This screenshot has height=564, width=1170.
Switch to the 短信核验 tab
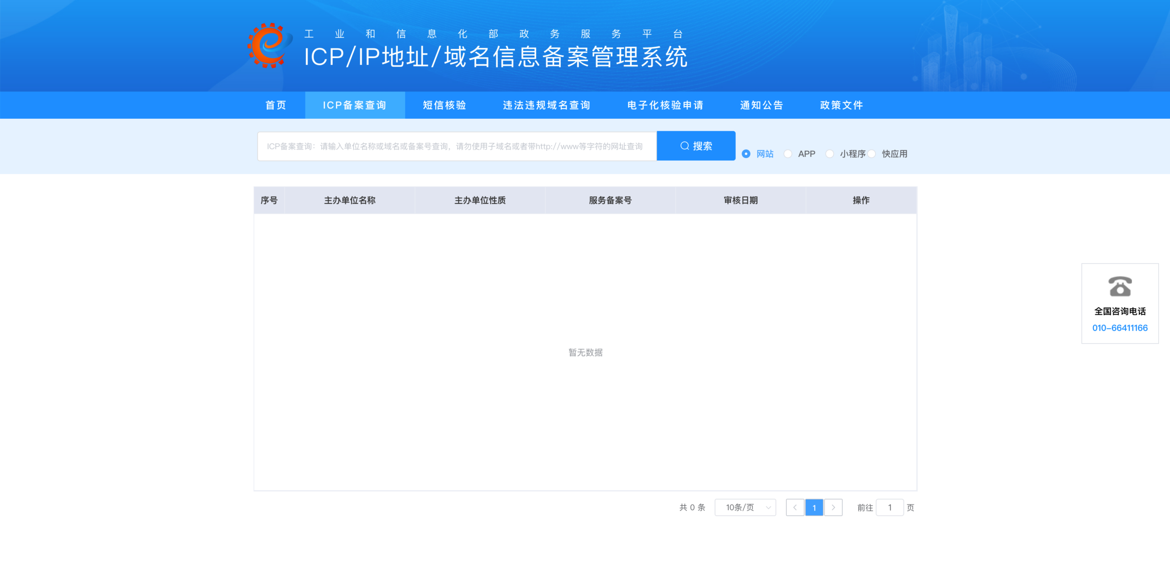(x=444, y=105)
